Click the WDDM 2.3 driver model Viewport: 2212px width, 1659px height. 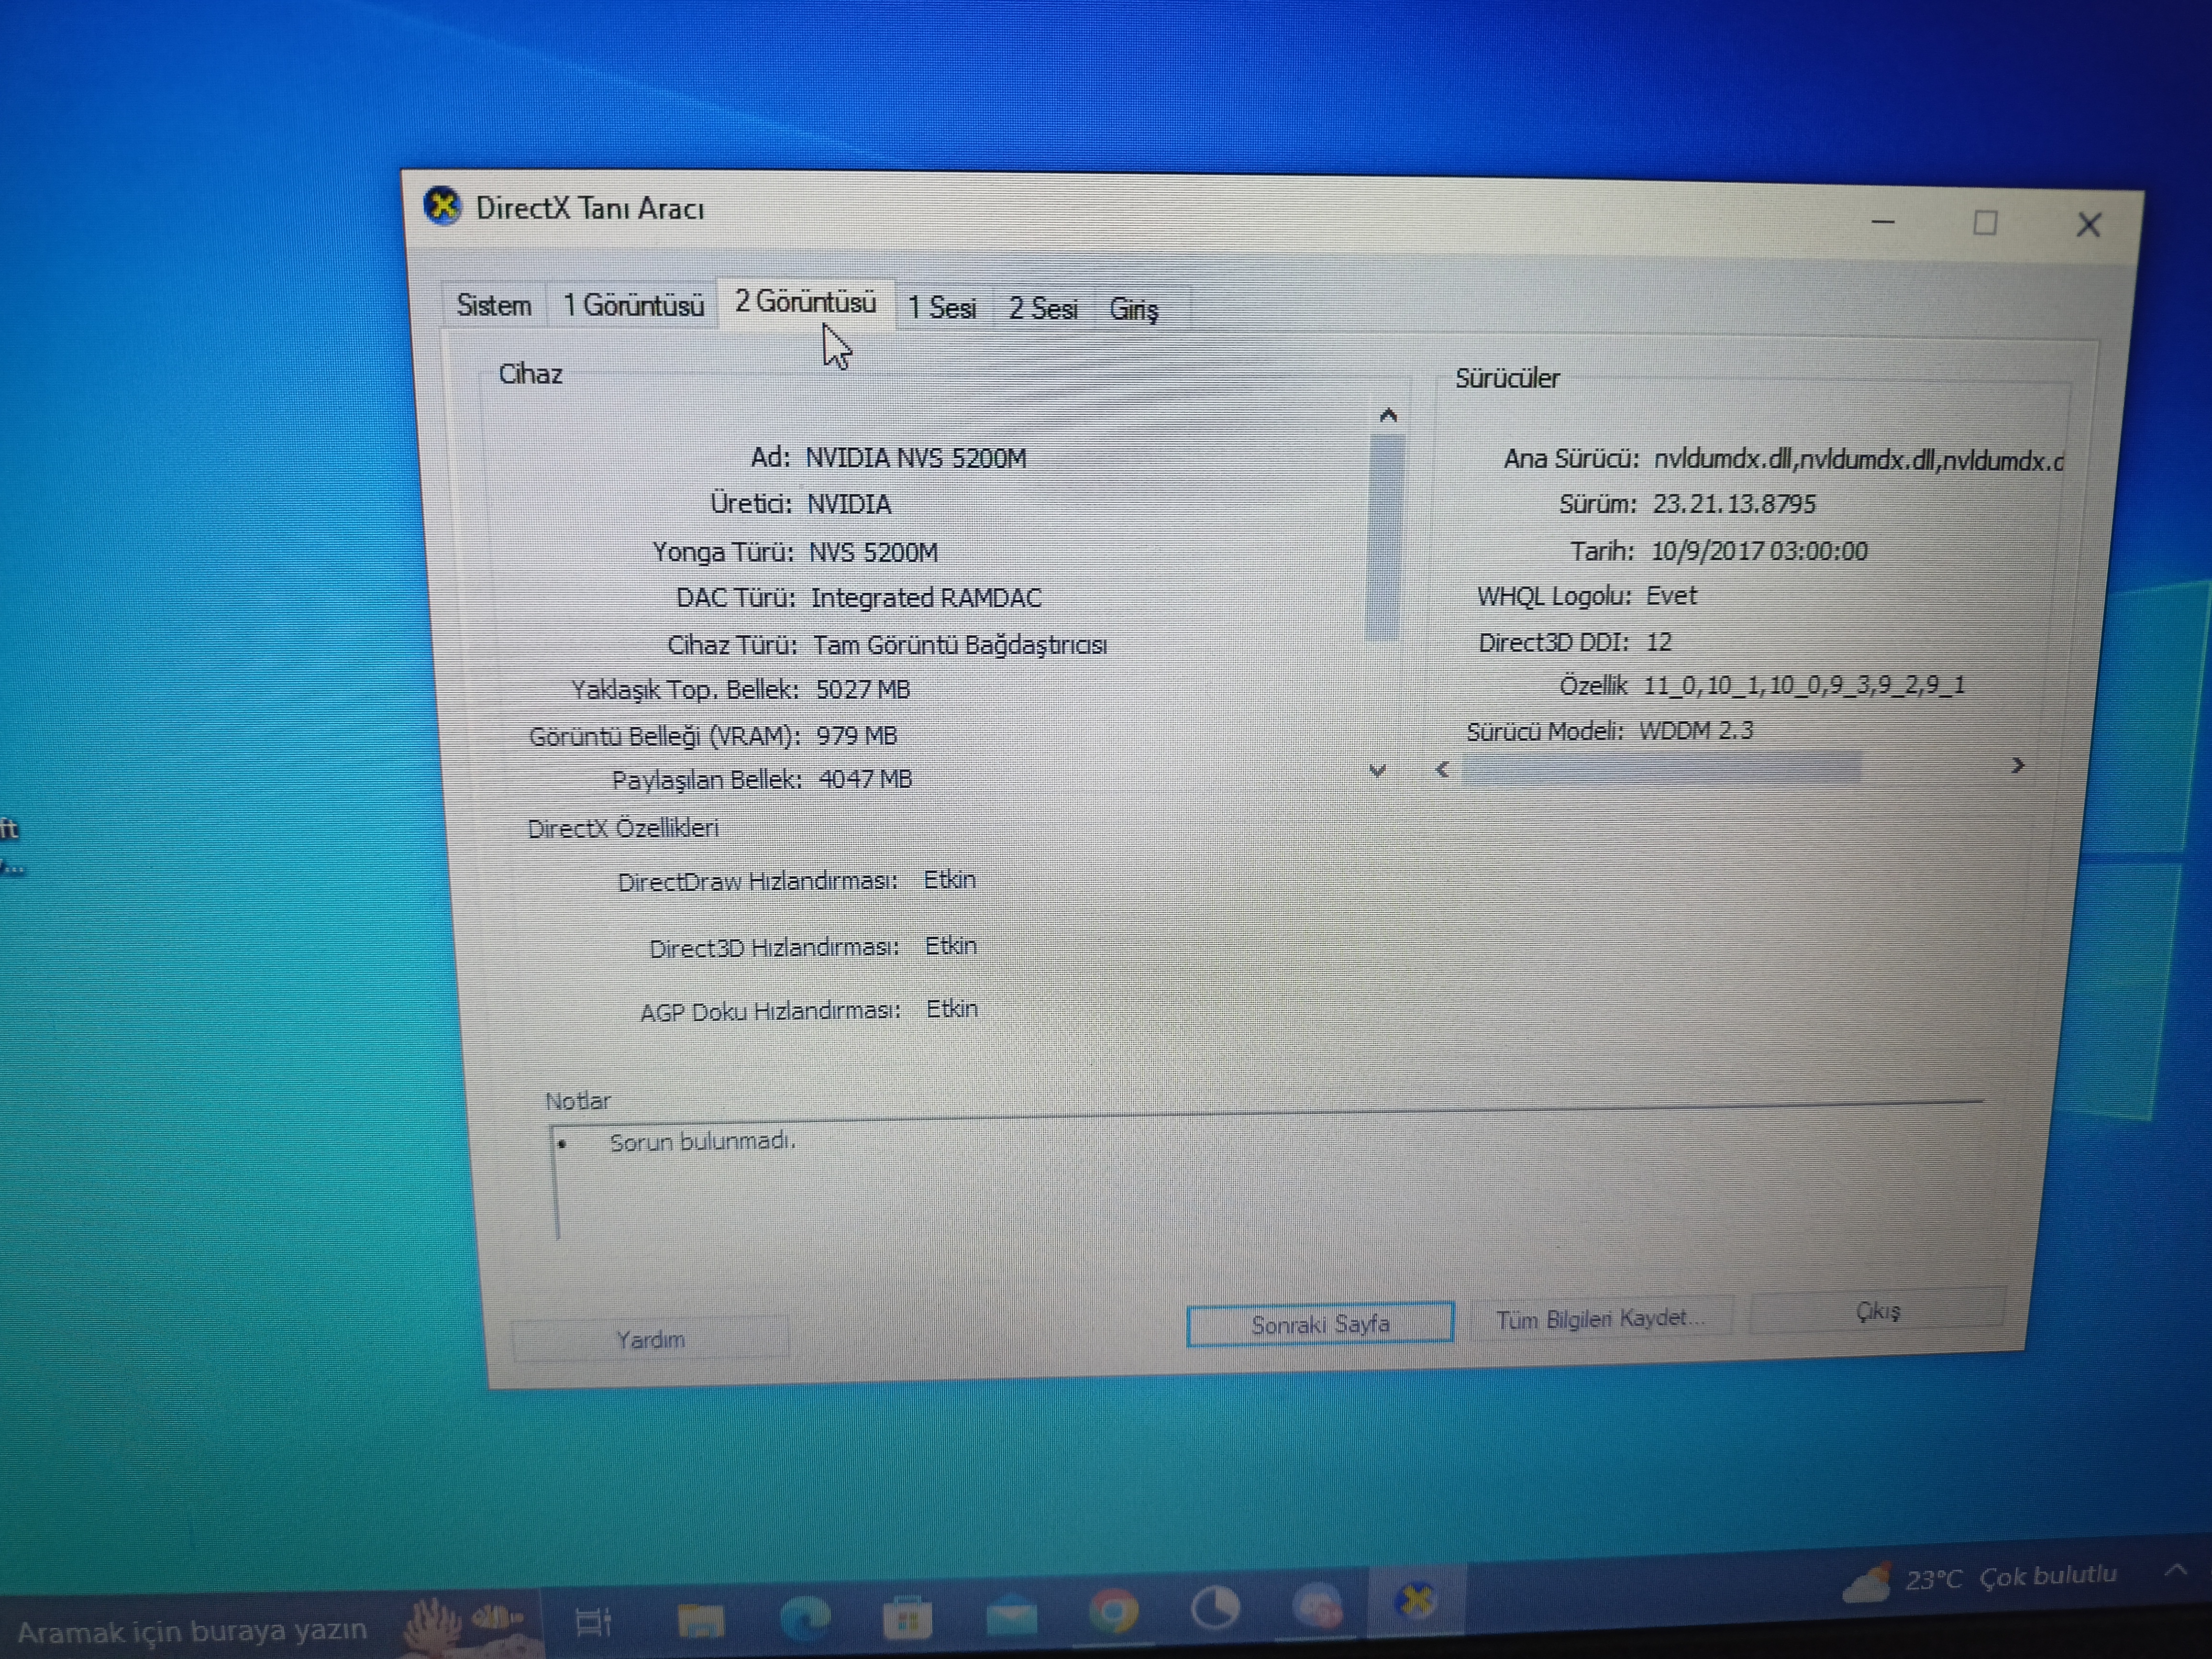coord(1696,731)
